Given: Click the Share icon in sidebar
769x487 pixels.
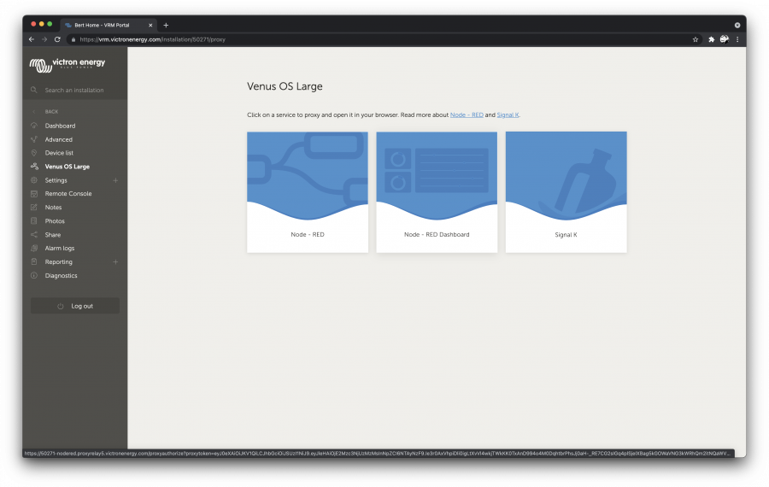Looking at the screenshot, I should coord(34,235).
